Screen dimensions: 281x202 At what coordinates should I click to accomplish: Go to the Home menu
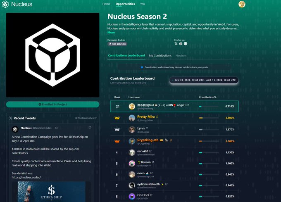click(106, 4)
